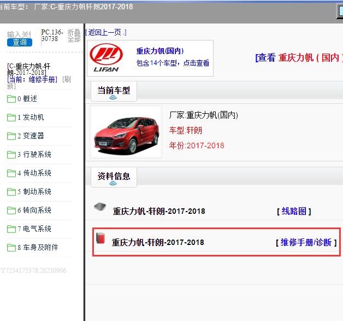Viewport: 343px width, 321px height.
Task: Click 重庆力帆-轩朗-2017-2018 title in 线路图 row
Action: coord(159,211)
